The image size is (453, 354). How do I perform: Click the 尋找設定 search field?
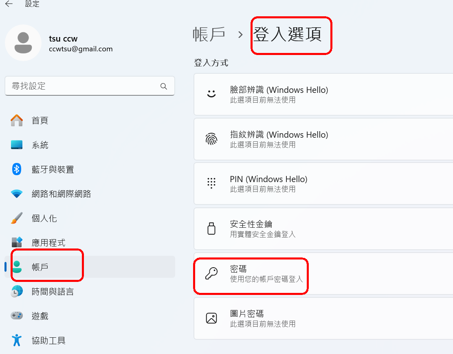81,86
